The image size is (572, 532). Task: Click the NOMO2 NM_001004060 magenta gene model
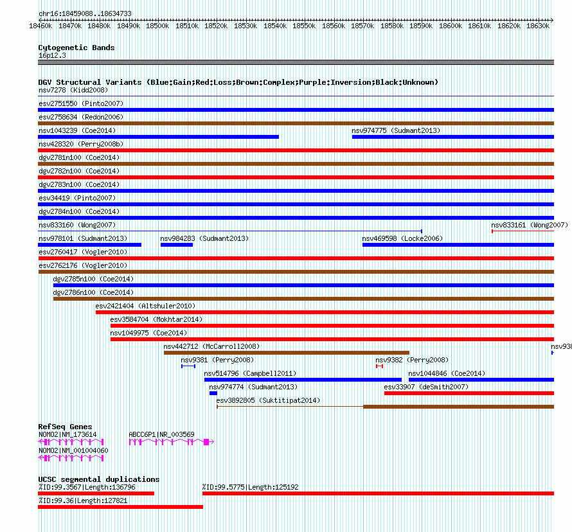click(71, 458)
